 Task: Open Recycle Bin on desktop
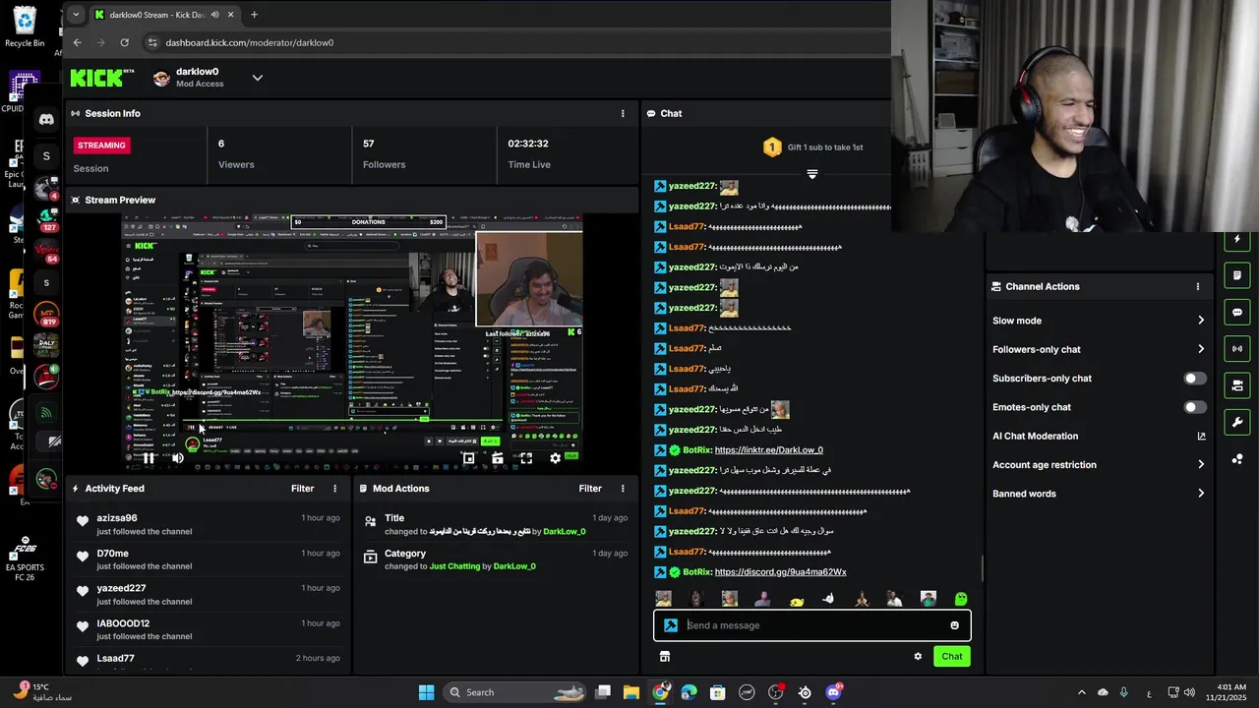pyautogui.click(x=25, y=27)
